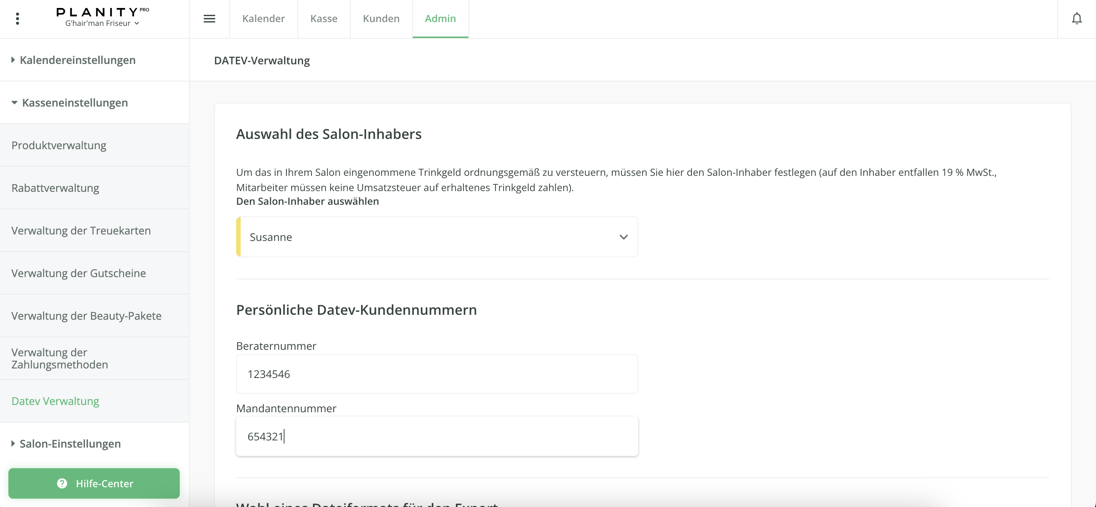Open Verwaltung der Gutscheine

click(78, 273)
